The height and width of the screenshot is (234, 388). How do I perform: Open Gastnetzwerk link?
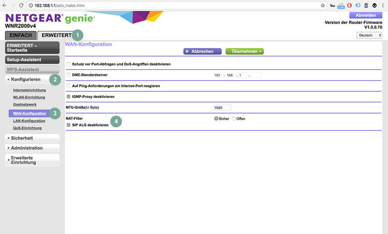point(25,104)
